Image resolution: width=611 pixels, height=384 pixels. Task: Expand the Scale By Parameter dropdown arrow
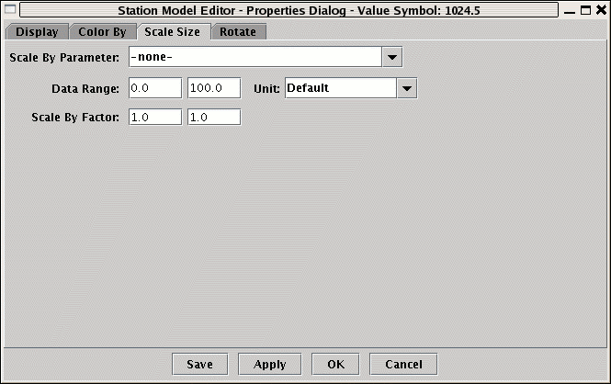pyautogui.click(x=392, y=57)
